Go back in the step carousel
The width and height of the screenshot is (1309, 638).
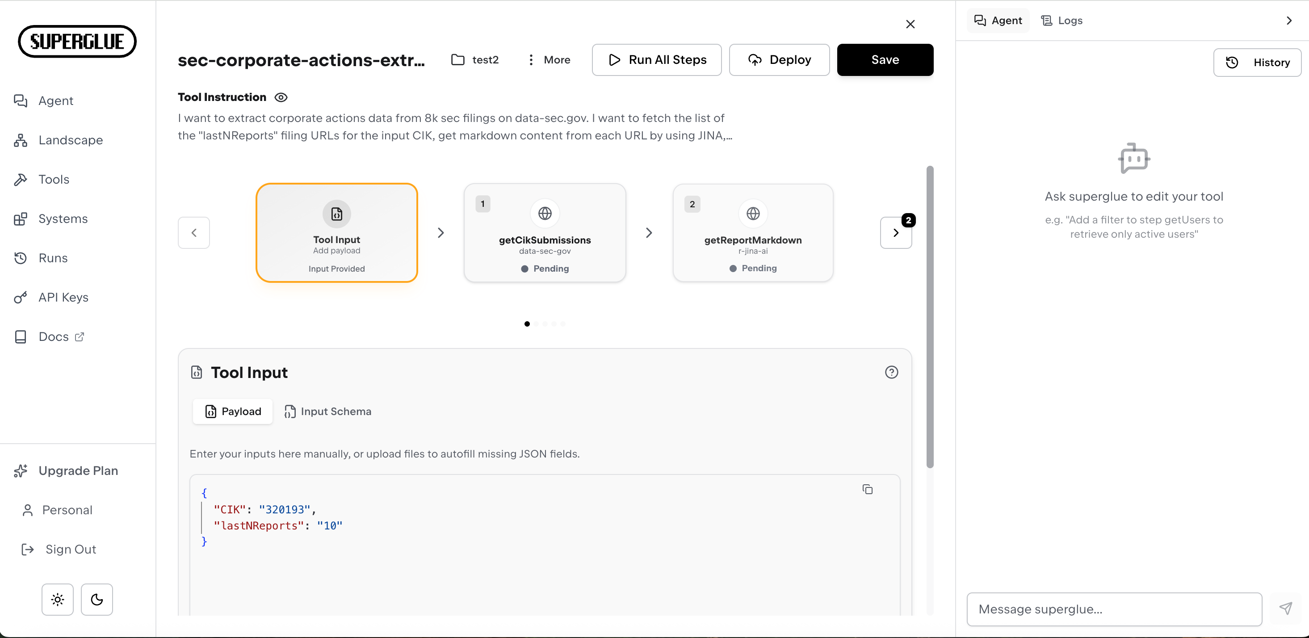194,232
